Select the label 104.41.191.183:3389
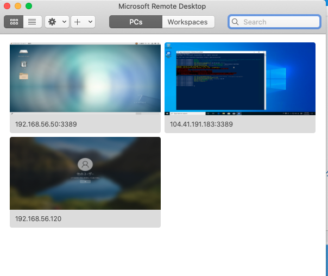This screenshot has height=276, width=328. [x=201, y=124]
